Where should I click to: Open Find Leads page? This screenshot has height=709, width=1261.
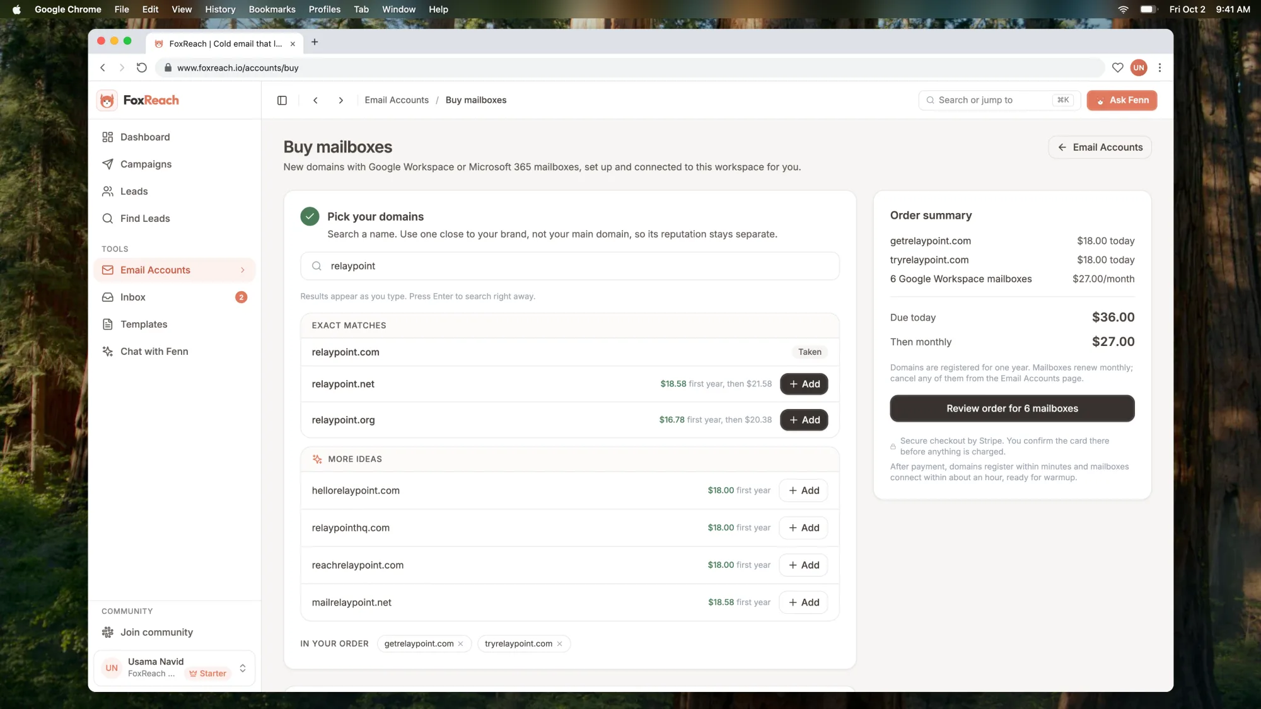(x=175, y=218)
